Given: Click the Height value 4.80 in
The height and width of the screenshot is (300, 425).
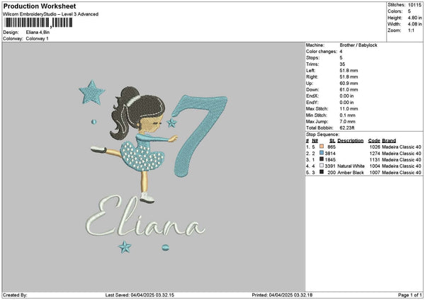Looking at the screenshot, I should pyautogui.click(x=414, y=18).
